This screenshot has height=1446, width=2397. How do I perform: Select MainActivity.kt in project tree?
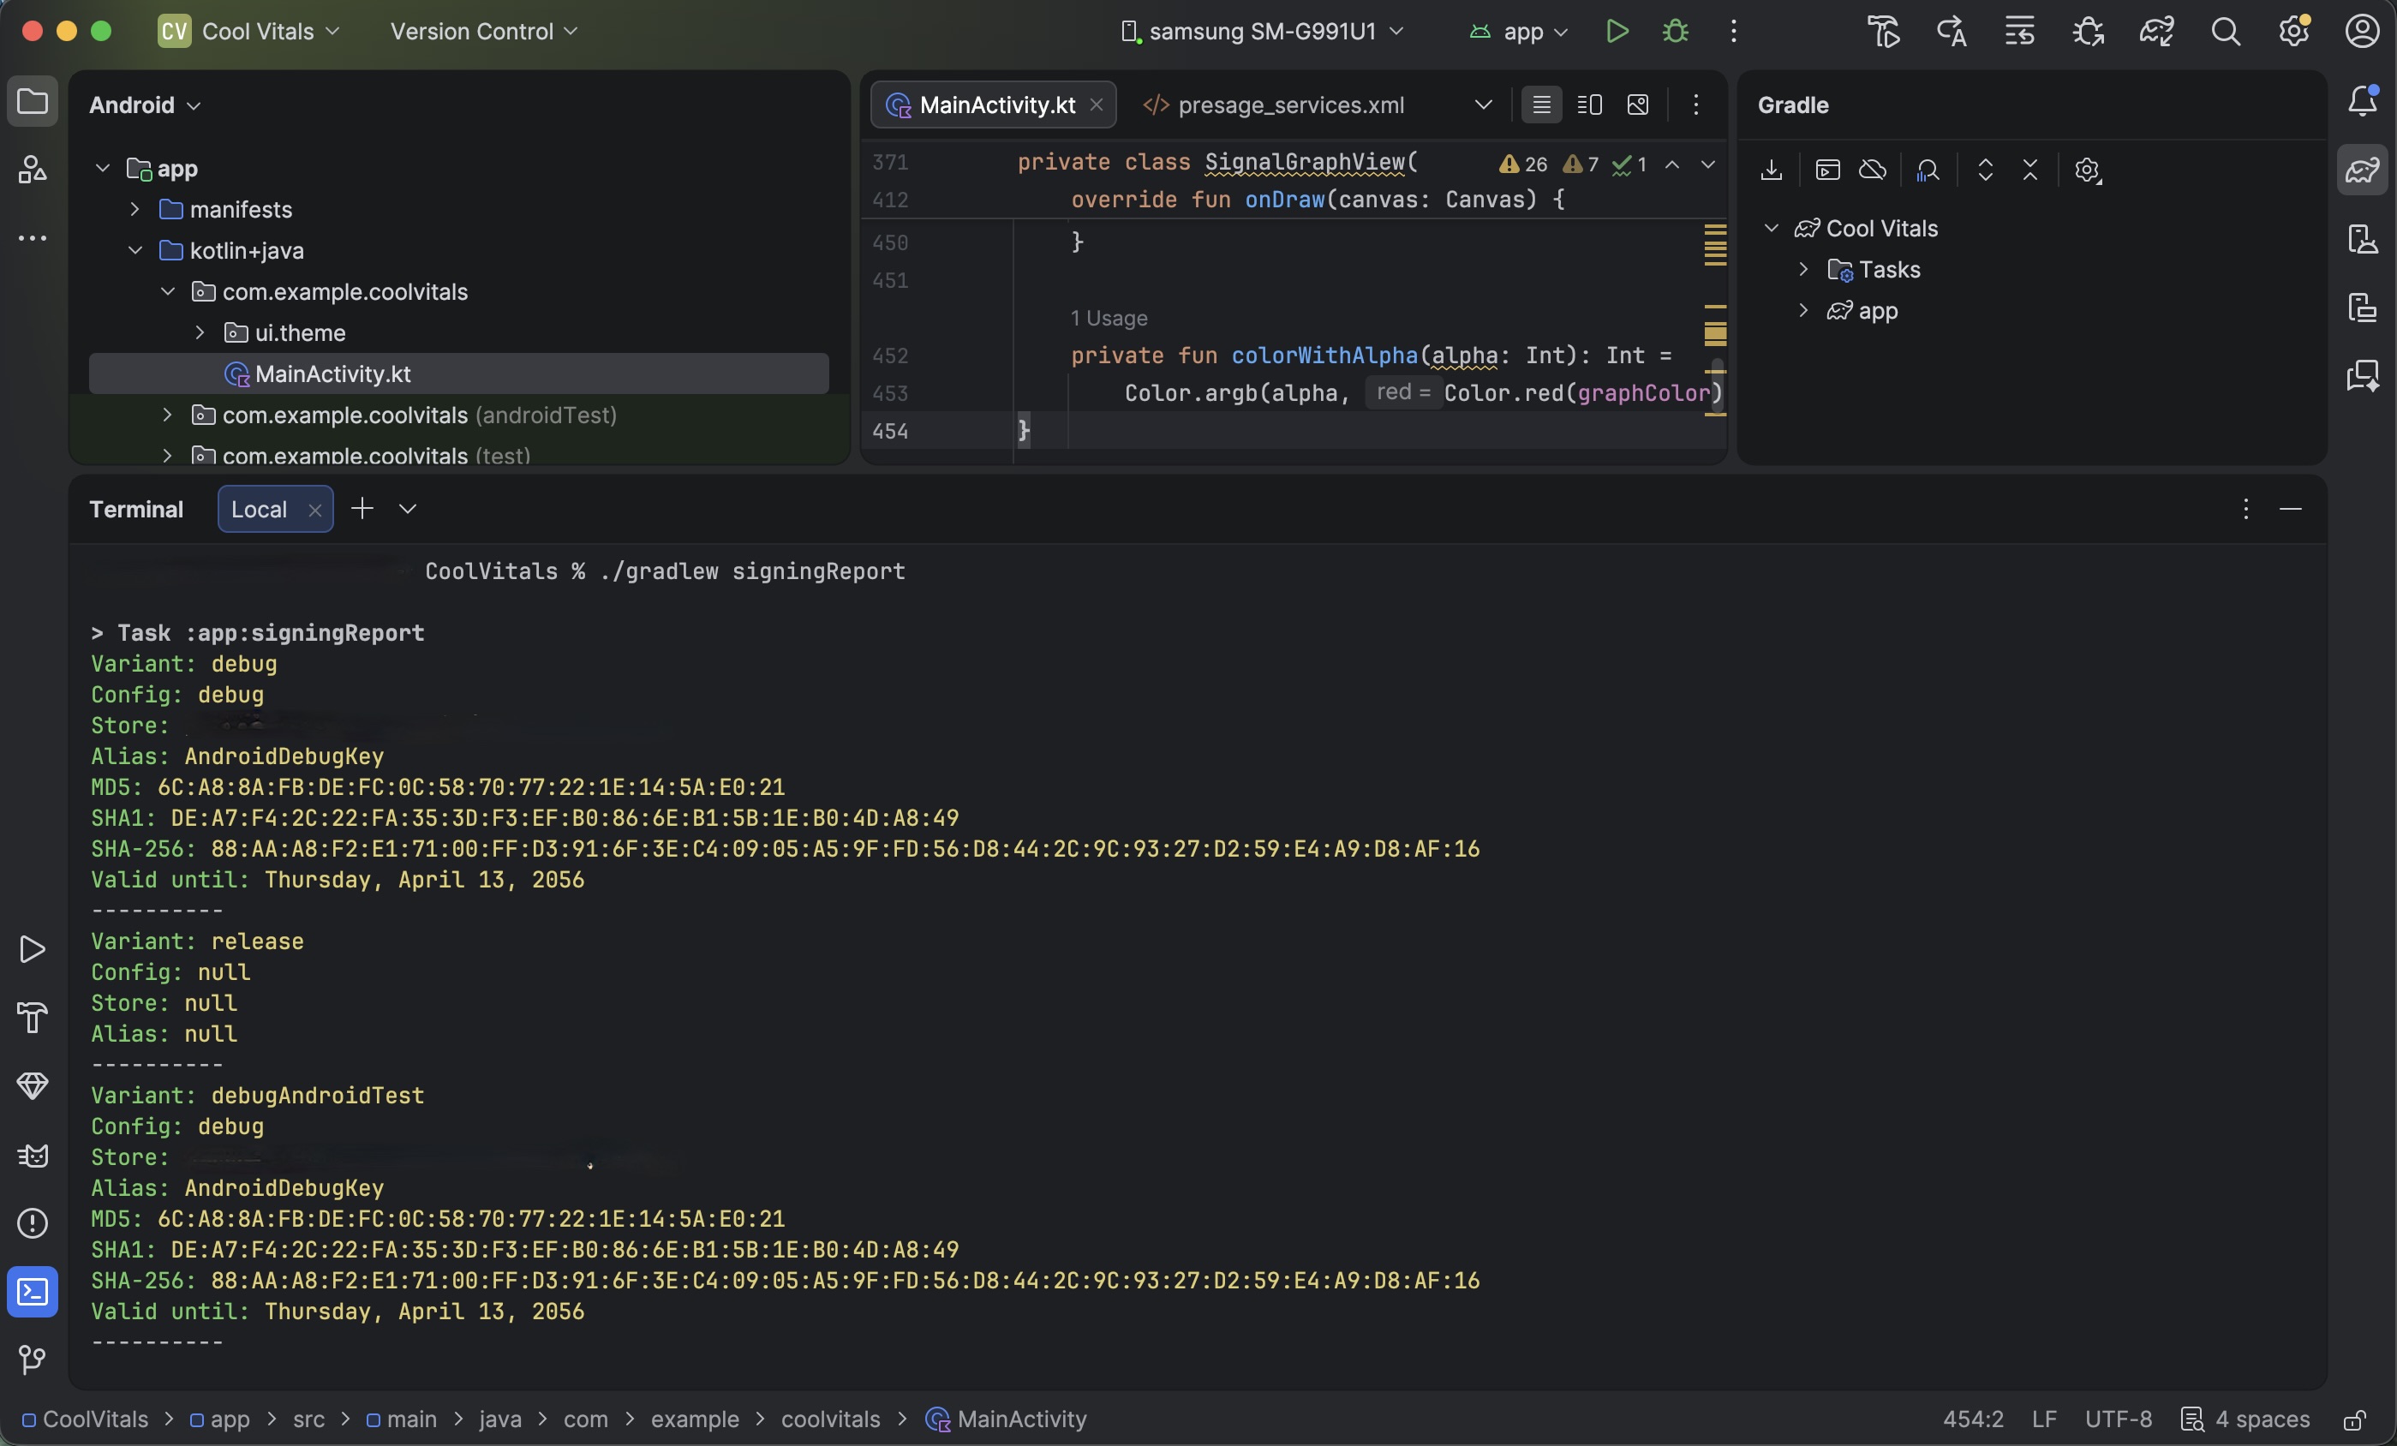point(458,373)
